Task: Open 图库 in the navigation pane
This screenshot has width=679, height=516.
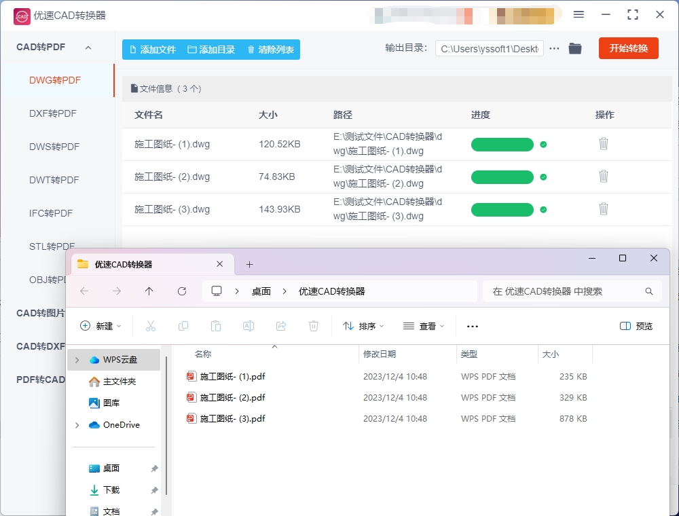Action: pos(105,403)
